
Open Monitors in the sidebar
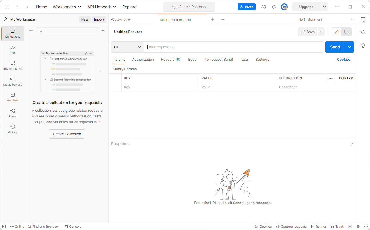click(x=13, y=97)
